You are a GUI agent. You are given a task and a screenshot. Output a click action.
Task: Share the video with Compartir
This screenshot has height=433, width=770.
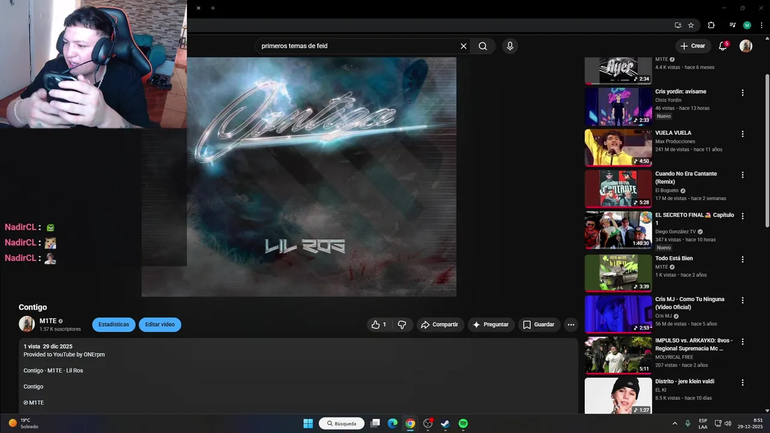point(440,325)
